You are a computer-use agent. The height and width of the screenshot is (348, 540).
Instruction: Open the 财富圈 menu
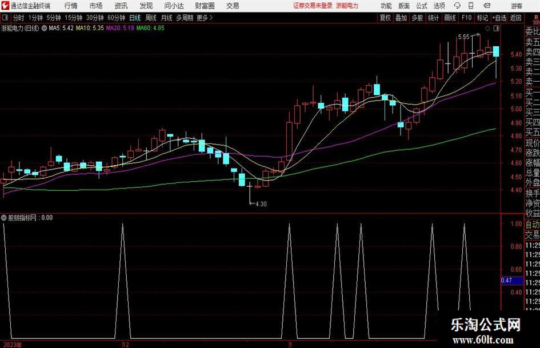click(x=205, y=6)
